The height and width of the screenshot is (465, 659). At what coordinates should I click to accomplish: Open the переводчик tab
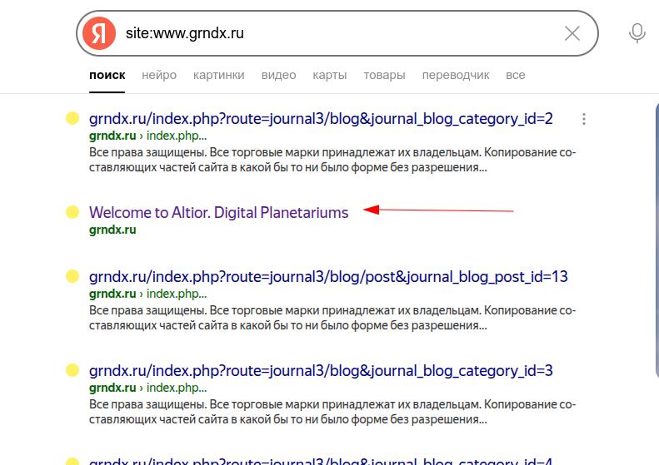[455, 75]
